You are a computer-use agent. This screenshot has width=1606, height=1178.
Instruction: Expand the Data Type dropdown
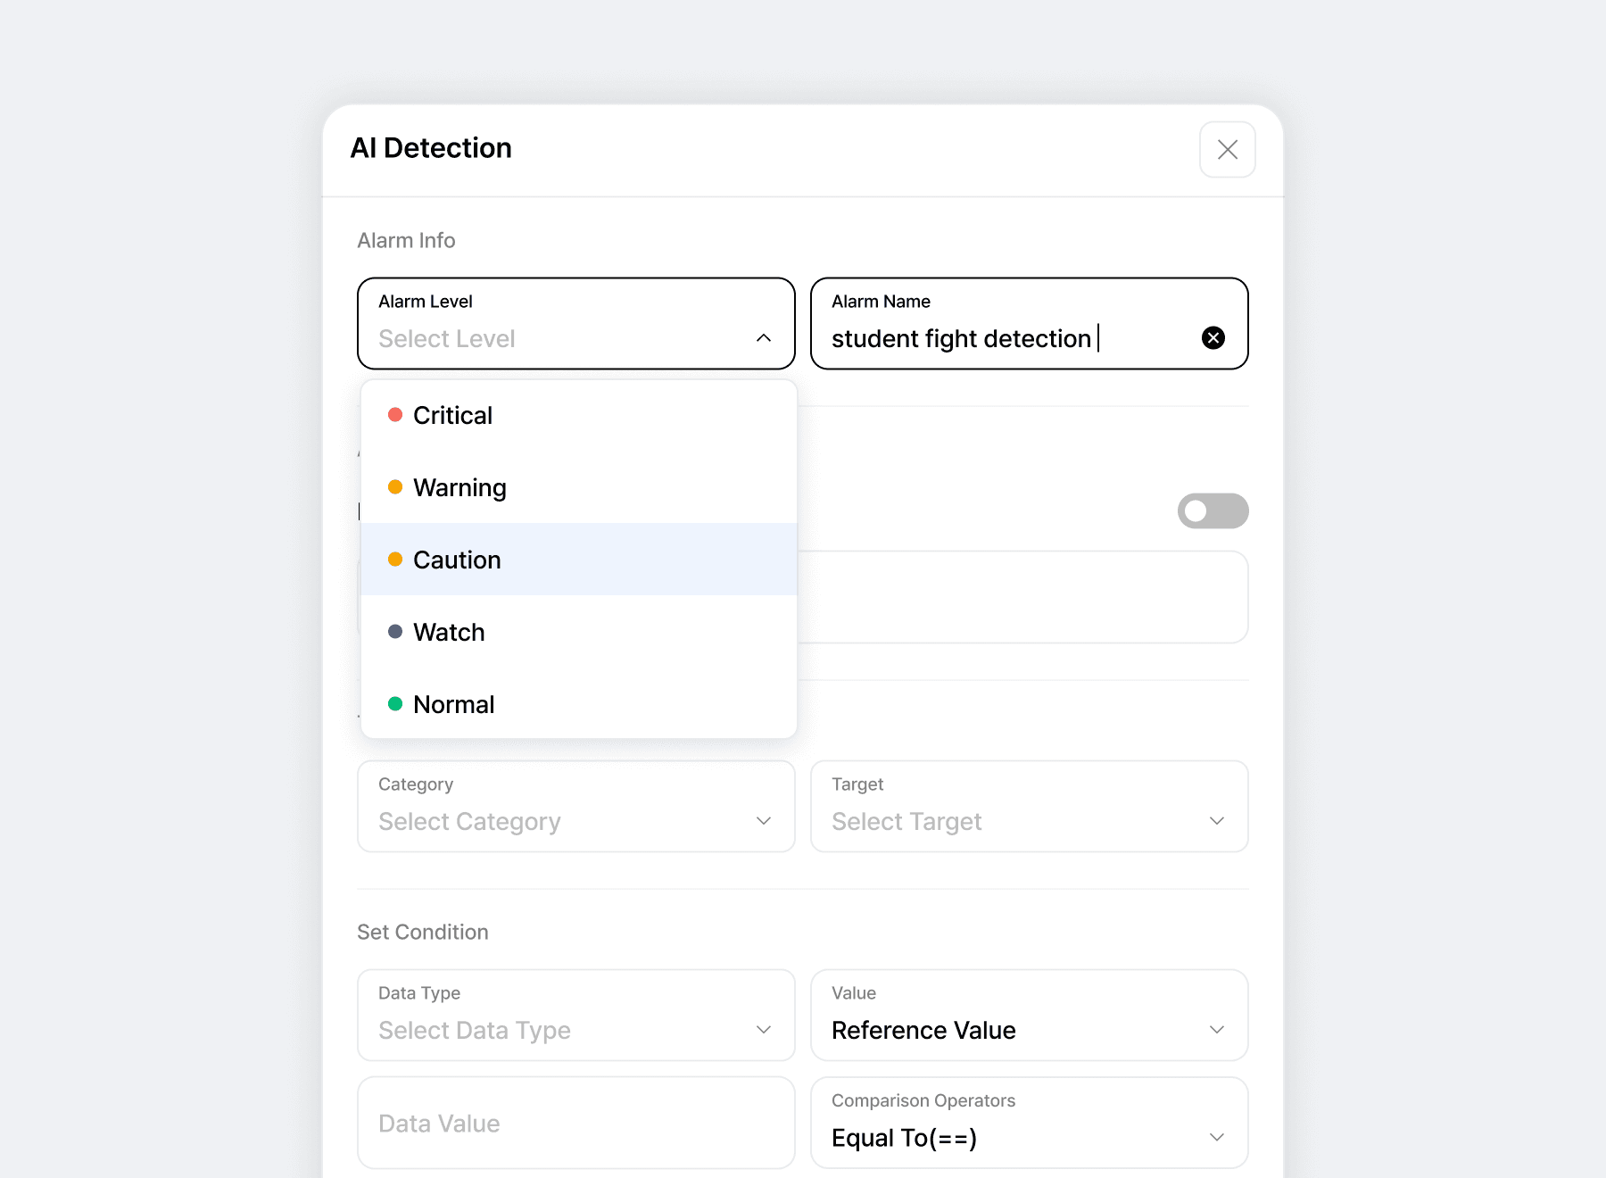[575, 1016]
